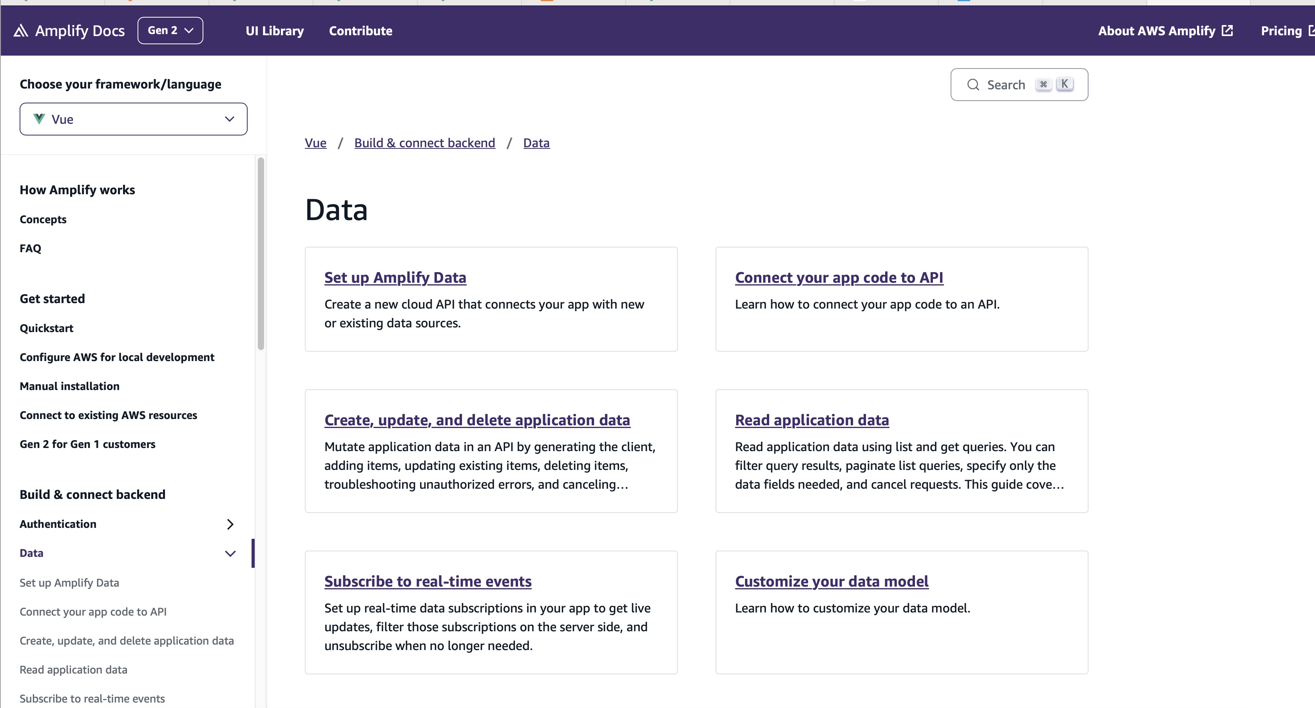Click the Search input field
Viewport: 1315px width, 708px height.
coord(1019,85)
